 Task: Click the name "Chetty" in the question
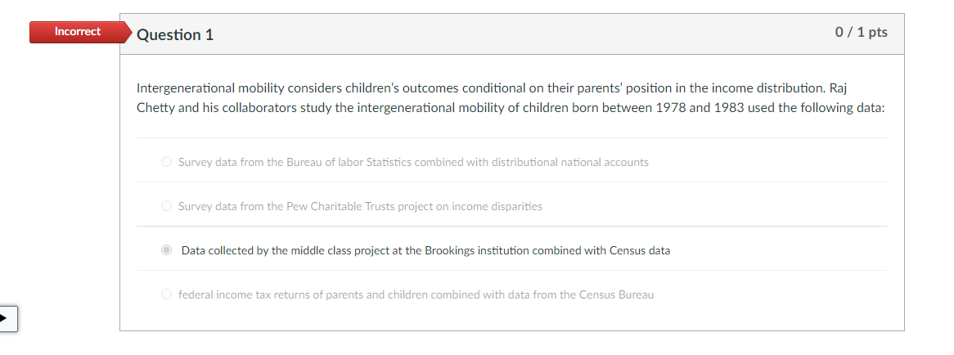(155, 109)
